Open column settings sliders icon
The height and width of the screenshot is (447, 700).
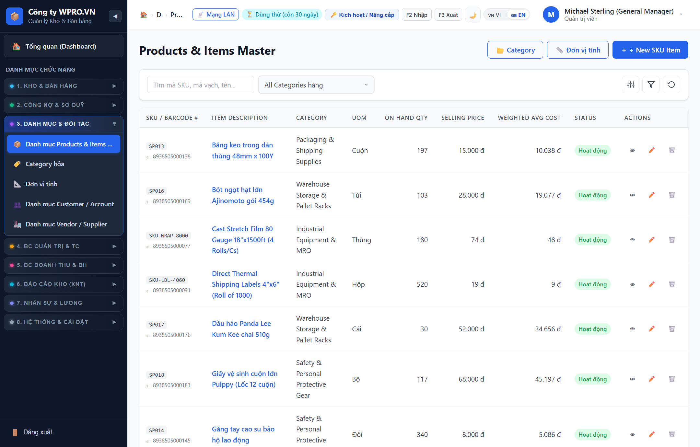pyautogui.click(x=631, y=85)
